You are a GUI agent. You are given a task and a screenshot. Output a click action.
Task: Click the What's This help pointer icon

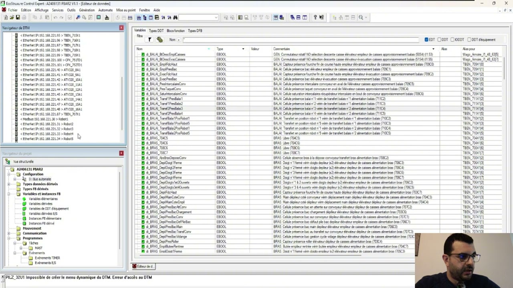pyautogui.click(x=321, y=17)
